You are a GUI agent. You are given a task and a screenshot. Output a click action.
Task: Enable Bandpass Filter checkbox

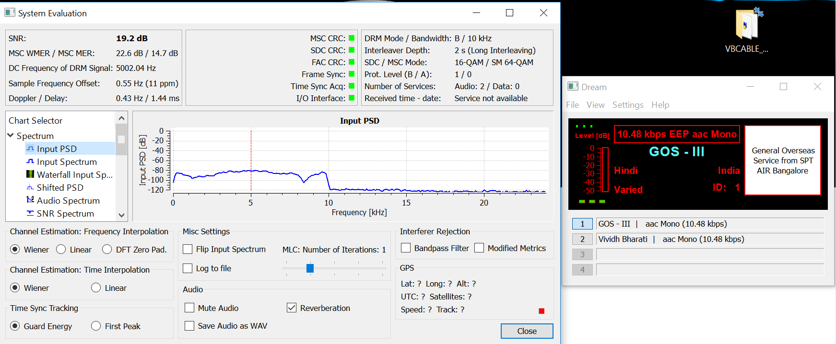tap(406, 248)
